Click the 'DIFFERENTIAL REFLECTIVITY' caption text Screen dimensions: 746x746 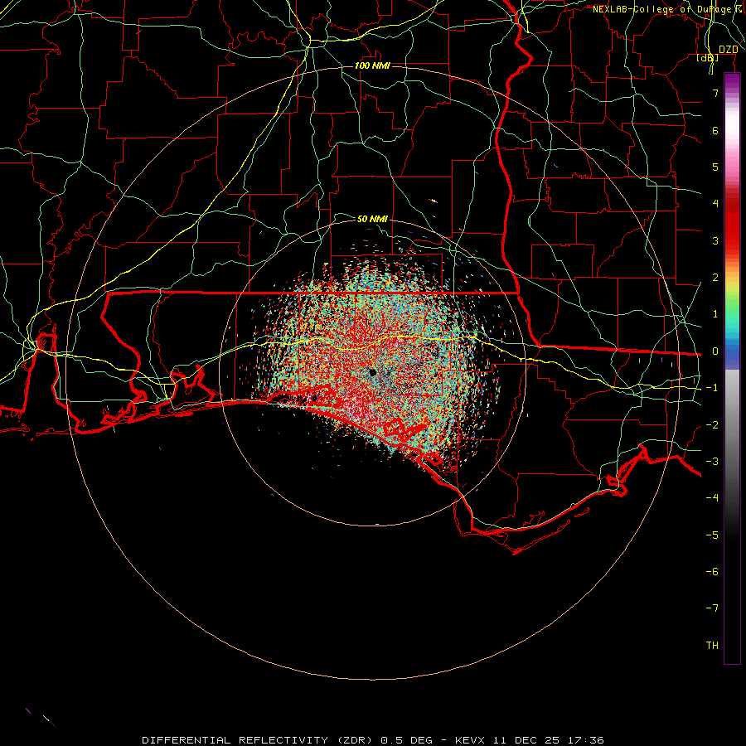coord(235,740)
